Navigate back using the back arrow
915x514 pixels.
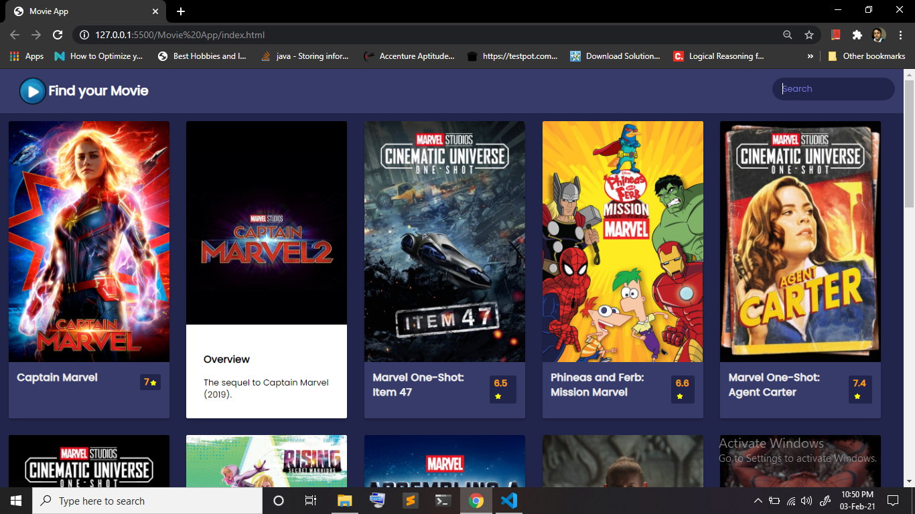click(14, 35)
